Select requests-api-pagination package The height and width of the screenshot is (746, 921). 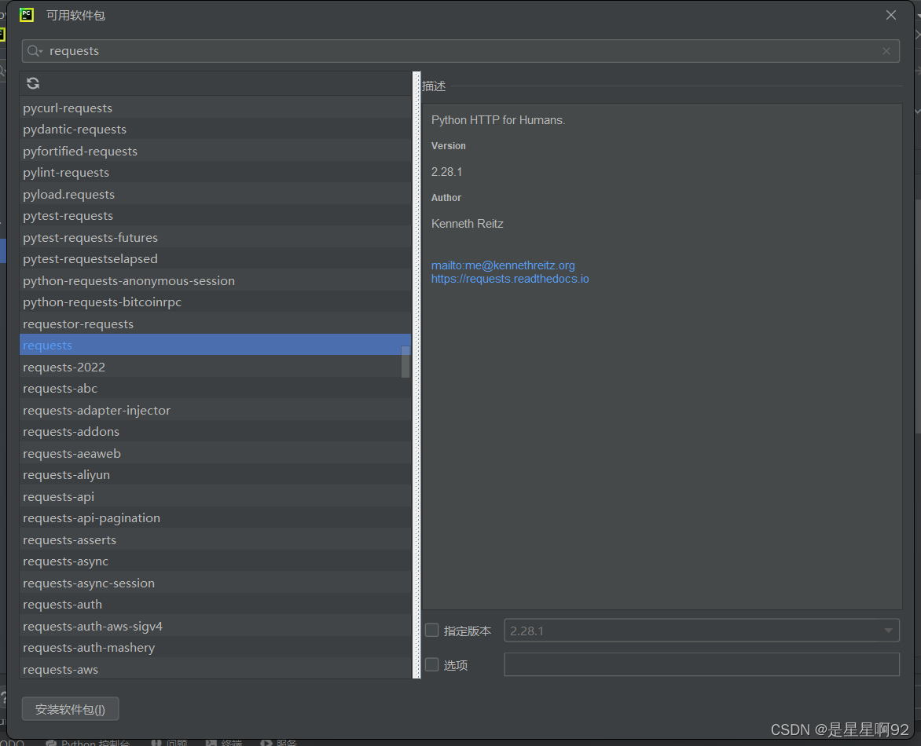click(x=215, y=517)
